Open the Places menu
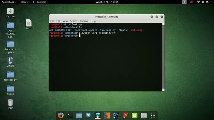Image resolution: width=214 pixels, height=120 pixels. coord(25,2)
